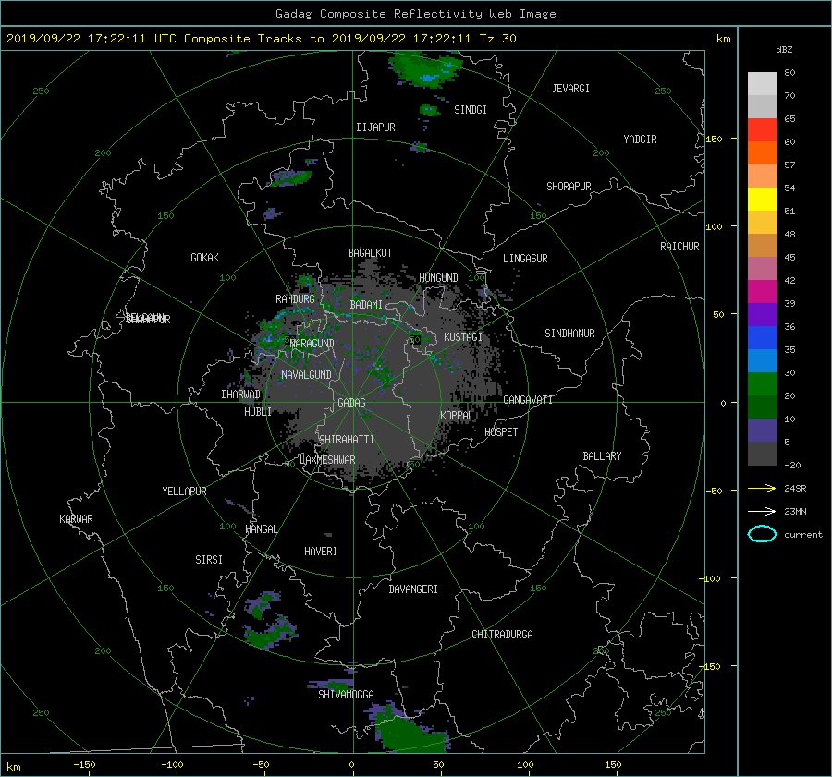Select the light blue 30 dBZ legend color

point(762,361)
